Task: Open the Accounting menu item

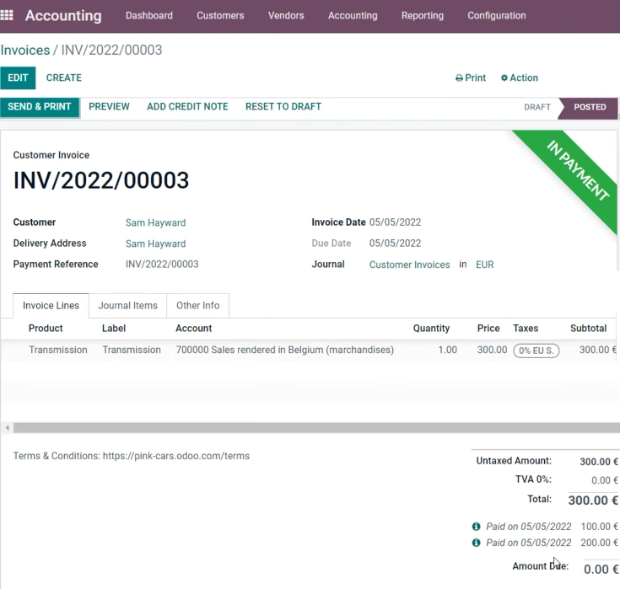Action: point(353,15)
